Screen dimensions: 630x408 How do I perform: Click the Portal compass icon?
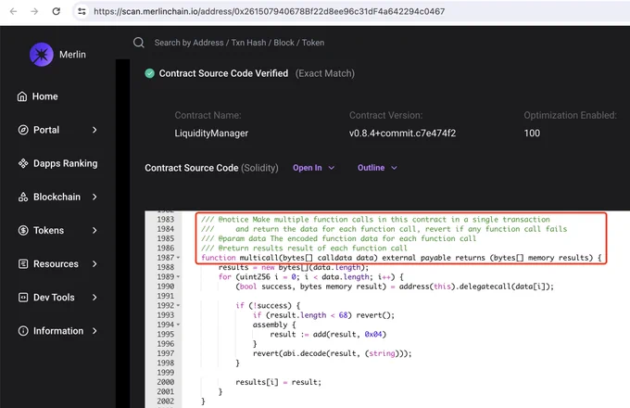pyautogui.click(x=23, y=130)
